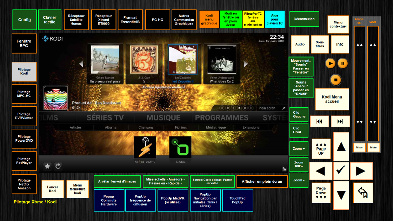Image resolution: width=393 pixels, height=221 pixels.
Task: Open Menu fermeture kodi
Action: tap(78, 189)
